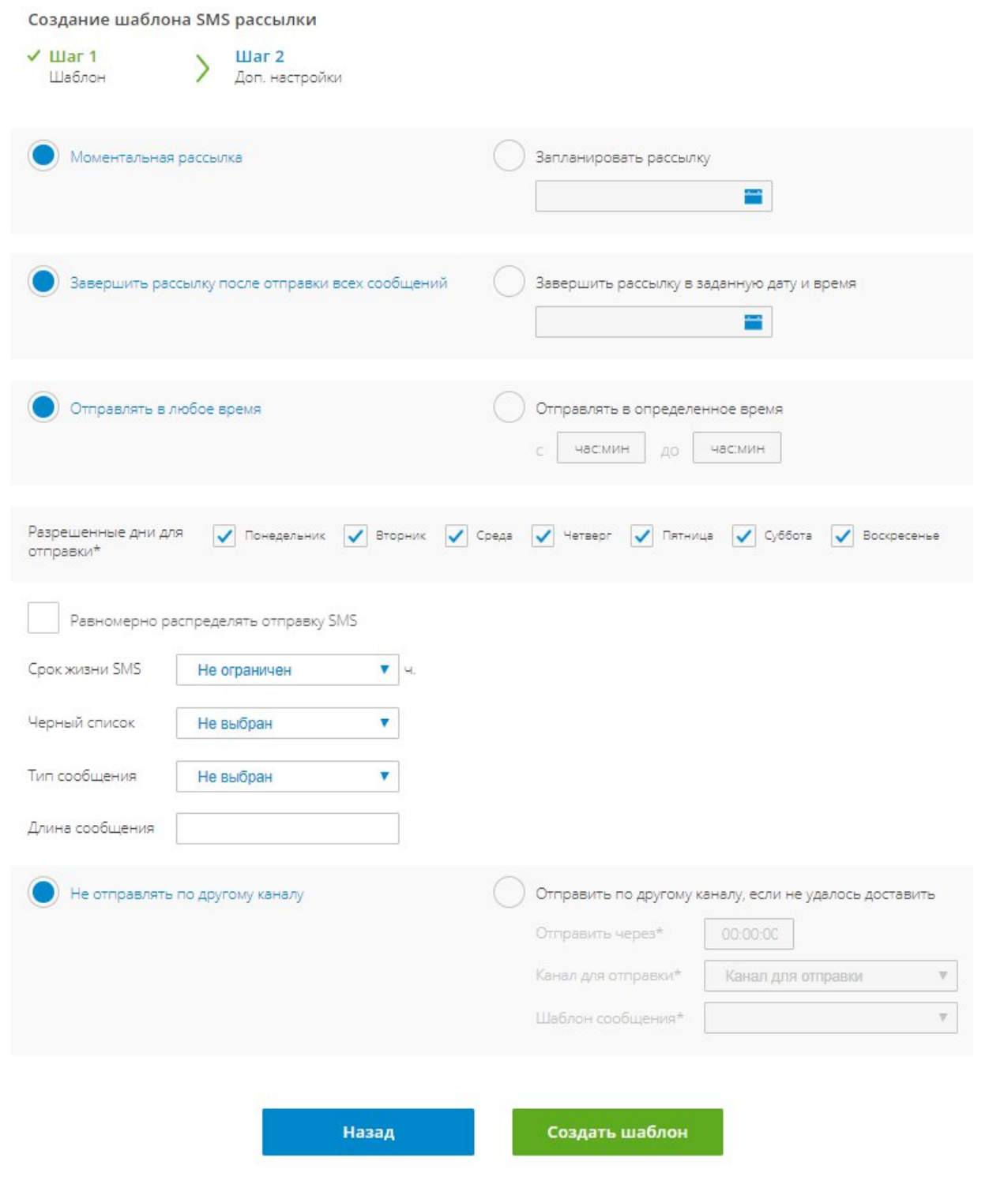This screenshot has height=1188, width=989.
Task: Switch to the 'Шаг 2' step
Action: pyautogui.click(x=259, y=57)
